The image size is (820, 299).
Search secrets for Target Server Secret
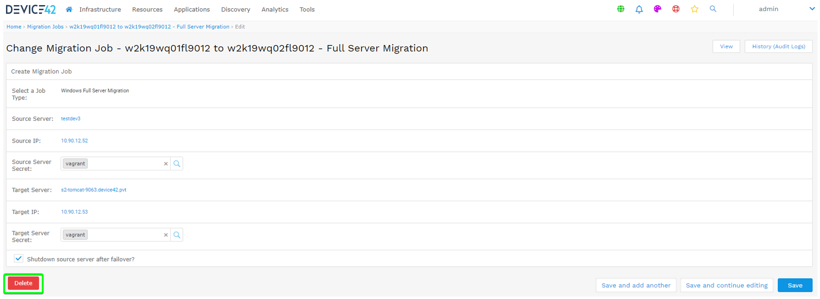tap(177, 235)
